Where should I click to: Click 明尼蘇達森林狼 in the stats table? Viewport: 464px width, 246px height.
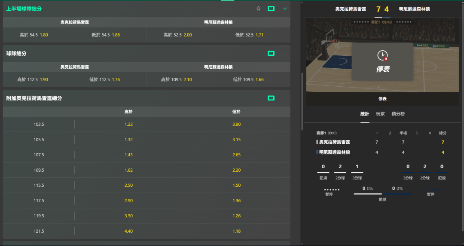[x=334, y=152]
